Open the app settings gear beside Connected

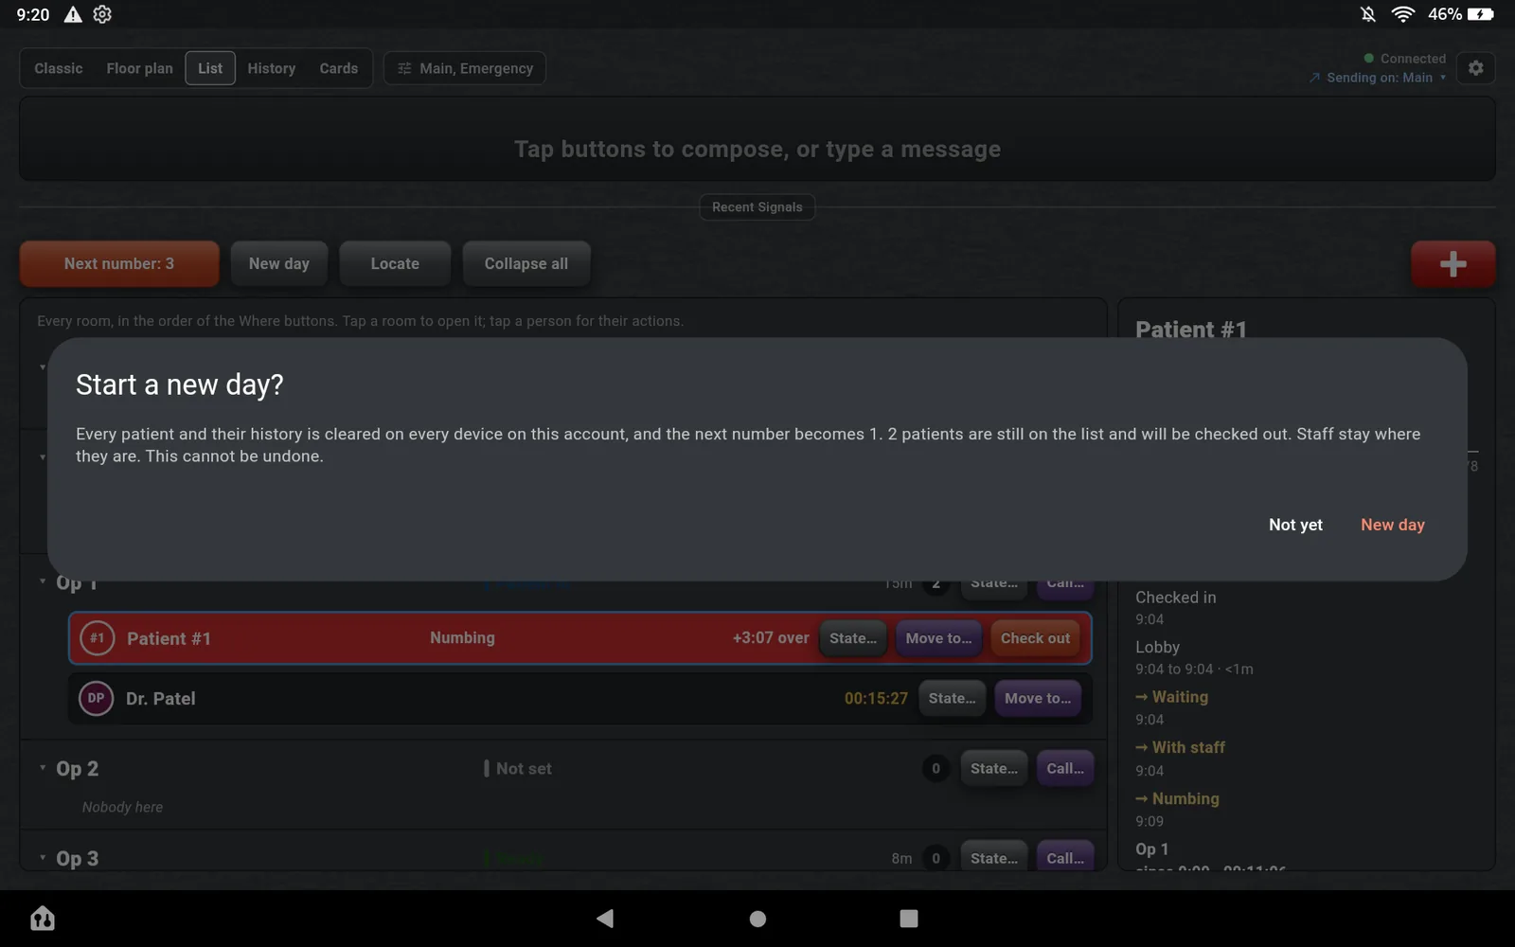tap(1475, 68)
